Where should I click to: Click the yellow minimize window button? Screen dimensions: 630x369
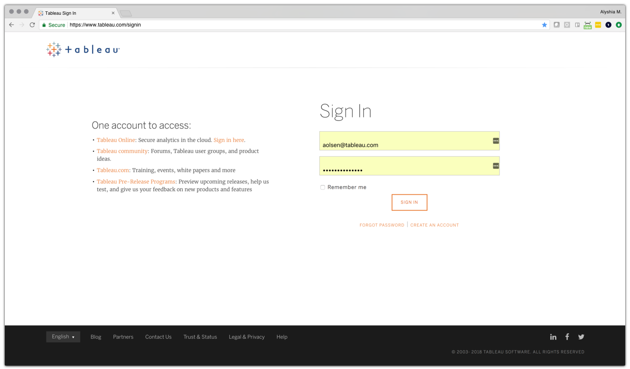tap(19, 11)
